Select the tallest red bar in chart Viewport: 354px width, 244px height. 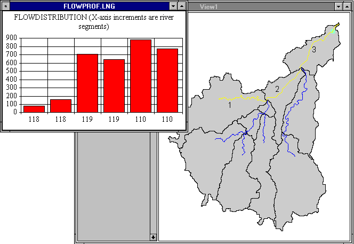pos(141,76)
